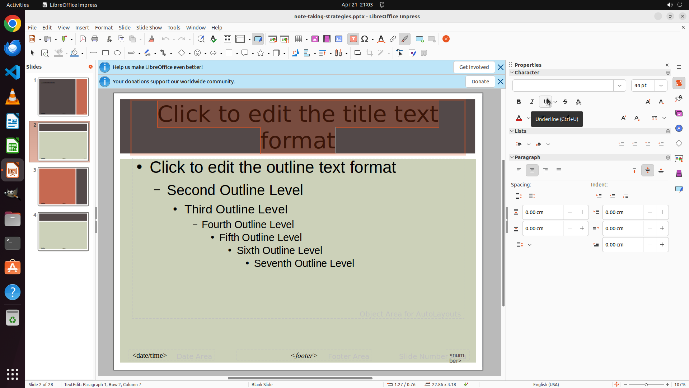This screenshot has width=689, height=388.
Task: Click the Strikethrough button in Character panel
Action: pos(565,102)
